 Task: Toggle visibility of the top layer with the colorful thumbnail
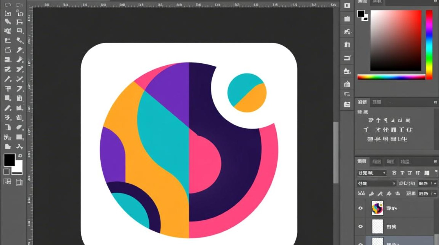click(361, 208)
